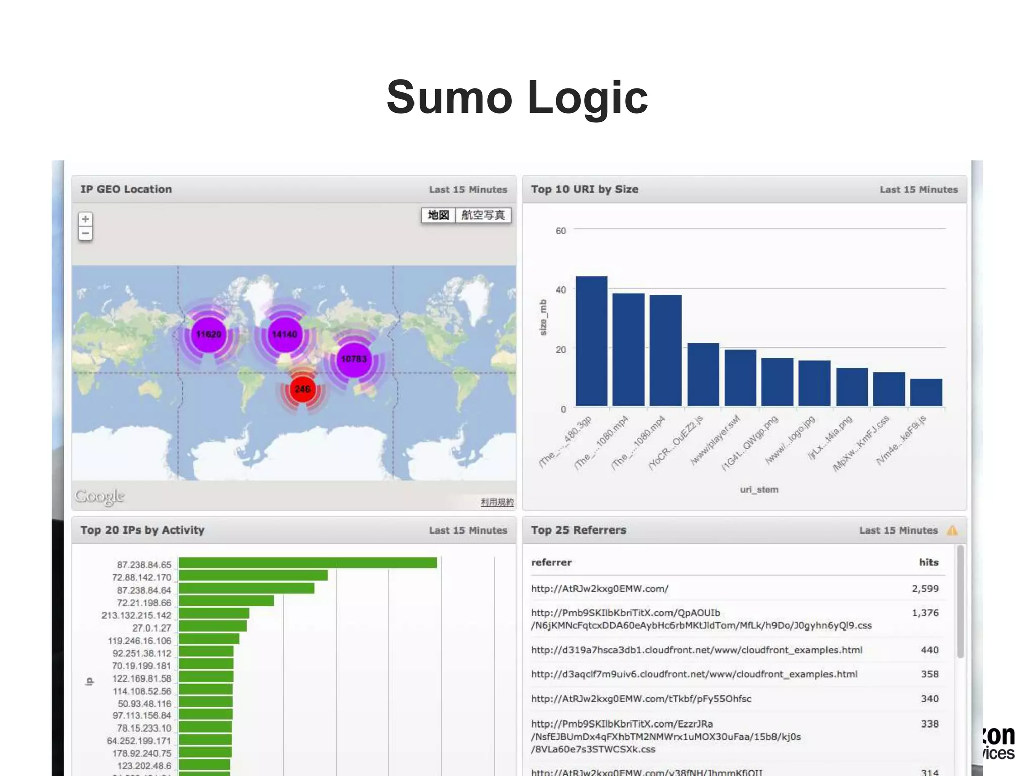The image size is (1034, 776).
Task: Click the Google logo on the map
Action: pos(99,497)
